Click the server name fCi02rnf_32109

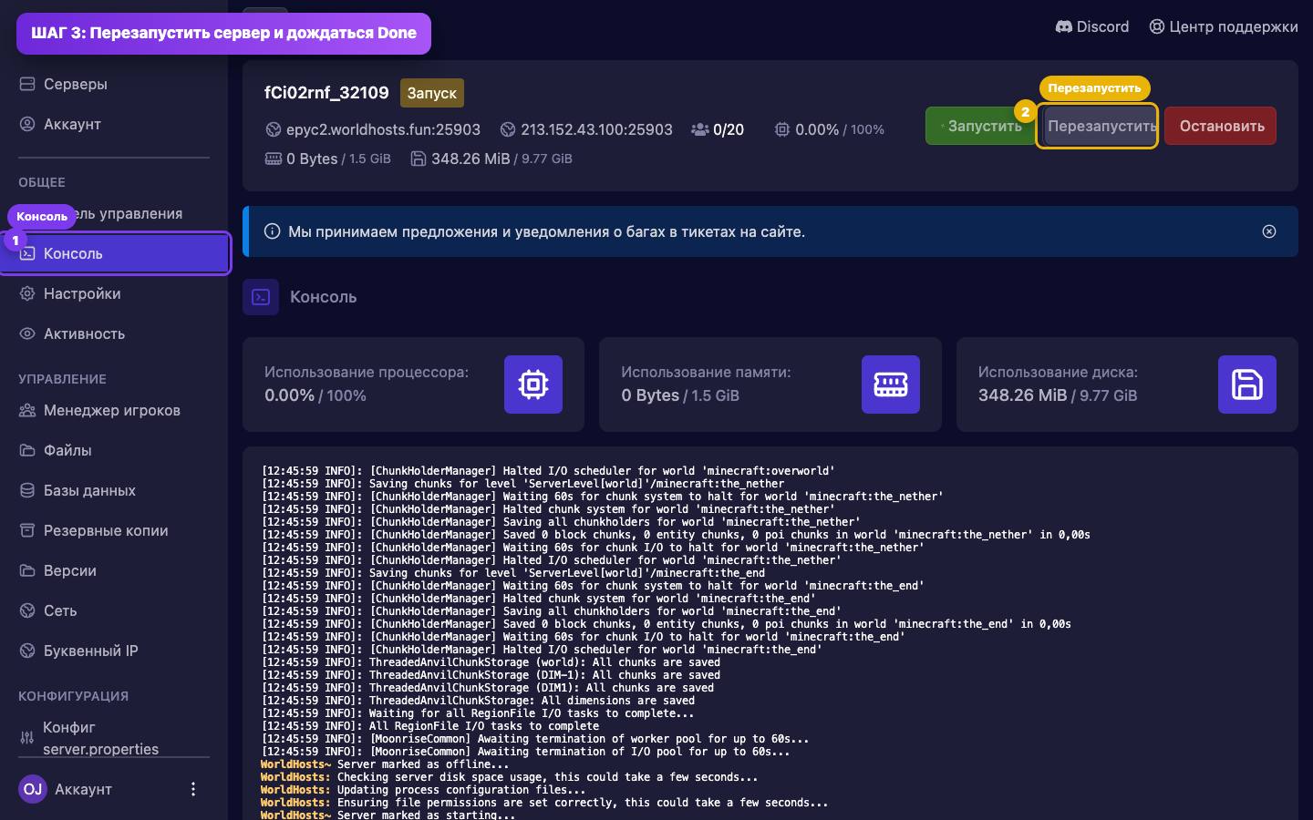[326, 92]
